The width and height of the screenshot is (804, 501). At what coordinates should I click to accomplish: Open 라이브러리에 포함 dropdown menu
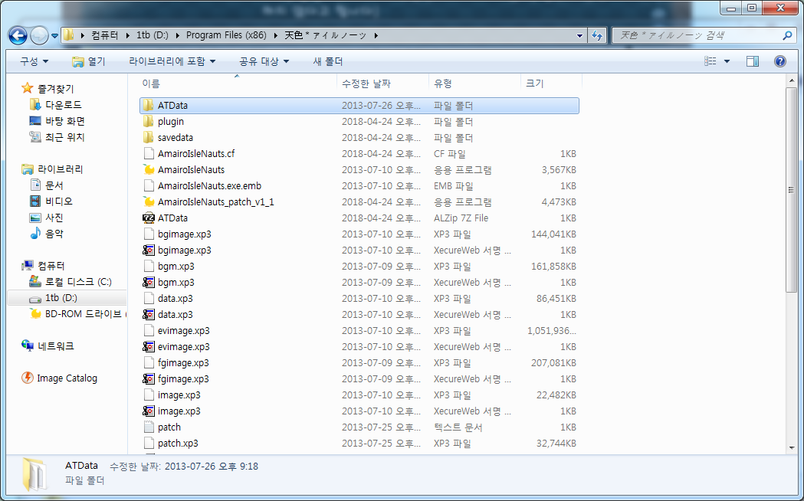coord(172,61)
